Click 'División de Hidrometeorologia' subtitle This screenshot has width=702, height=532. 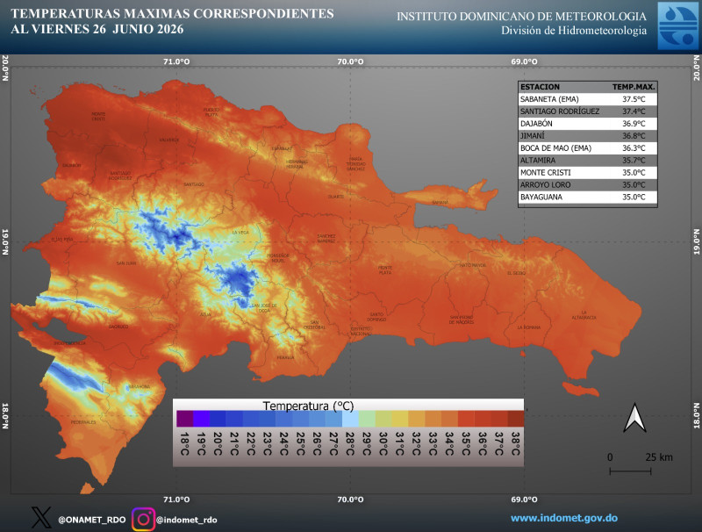click(x=574, y=31)
